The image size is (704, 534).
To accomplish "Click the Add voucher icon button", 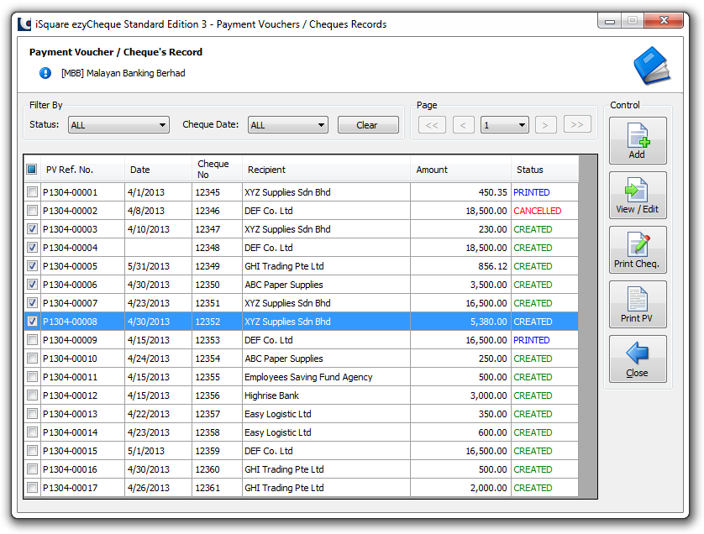I will (x=638, y=140).
